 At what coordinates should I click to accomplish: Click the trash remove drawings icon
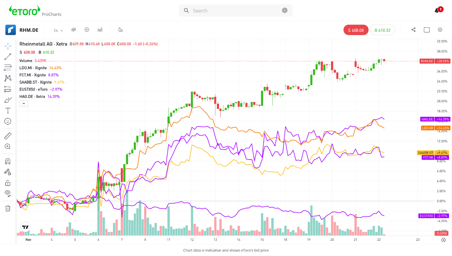coord(8,208)
